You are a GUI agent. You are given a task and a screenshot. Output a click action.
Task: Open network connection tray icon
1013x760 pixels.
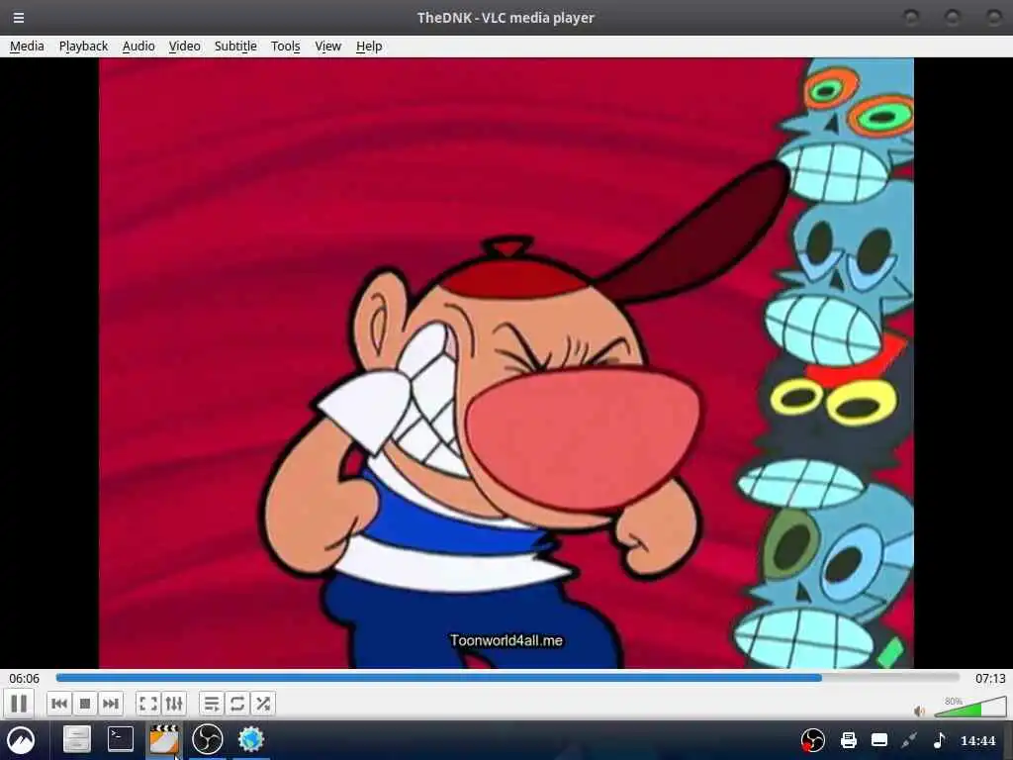tap(910, 740)
